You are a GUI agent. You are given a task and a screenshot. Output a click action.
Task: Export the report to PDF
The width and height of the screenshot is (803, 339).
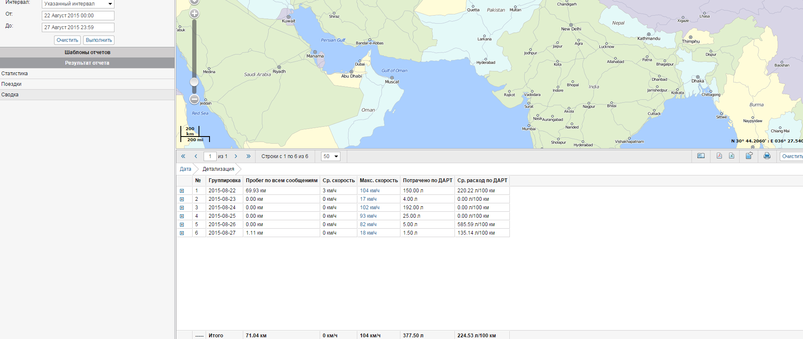(x=719, y=156)
